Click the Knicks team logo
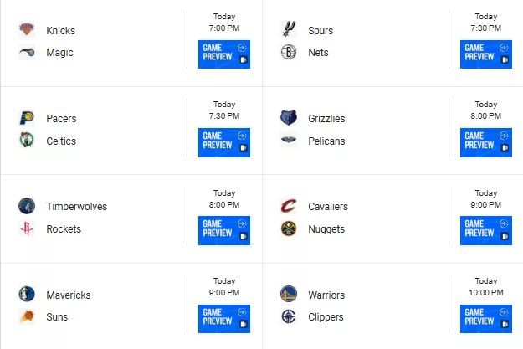 point(27,29)
